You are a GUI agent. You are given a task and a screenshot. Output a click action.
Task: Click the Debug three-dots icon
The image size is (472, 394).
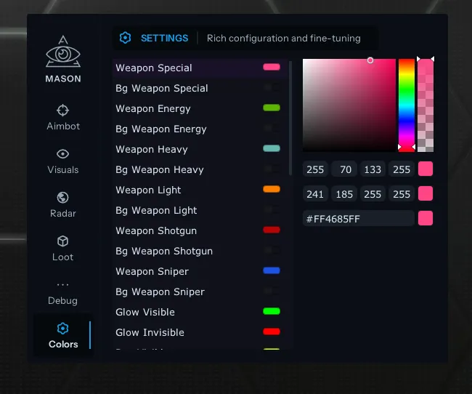coord(63,285)
